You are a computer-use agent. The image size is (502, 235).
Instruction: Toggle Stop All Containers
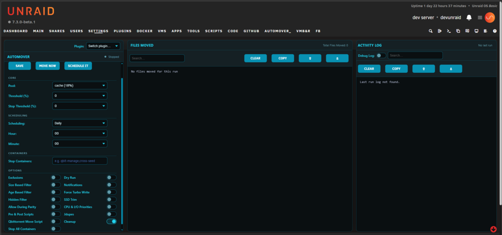pyautogui.click(x=55, y=228)
